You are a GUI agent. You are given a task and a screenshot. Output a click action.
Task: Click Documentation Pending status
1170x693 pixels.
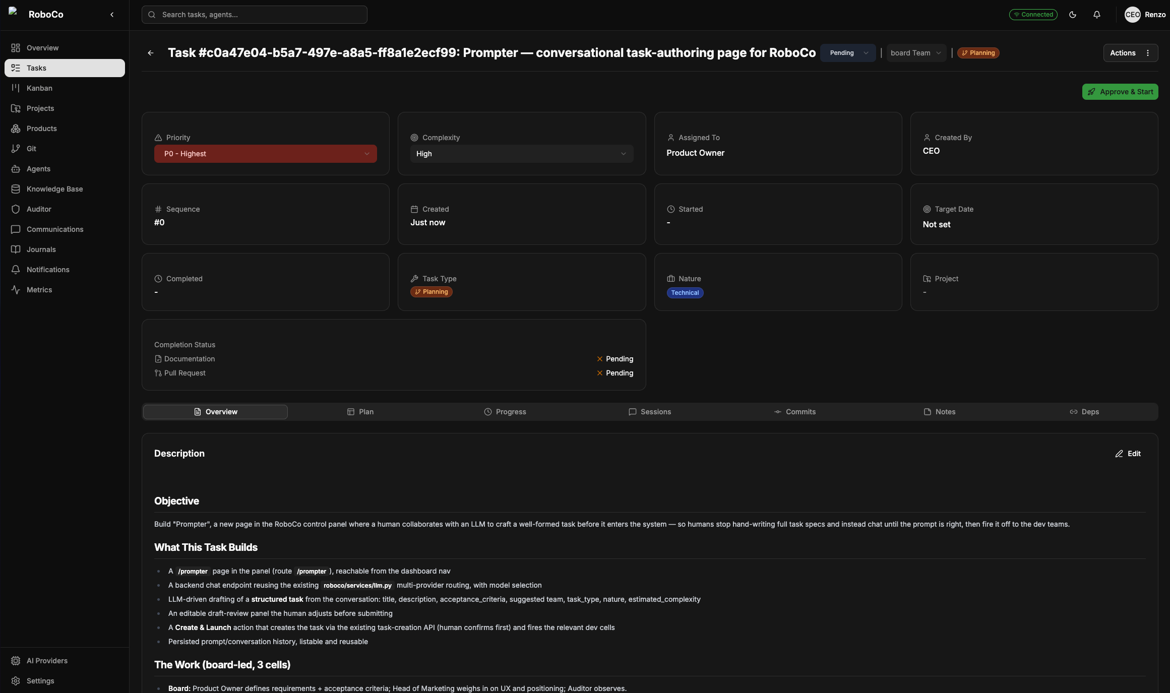tap(615, 359)
